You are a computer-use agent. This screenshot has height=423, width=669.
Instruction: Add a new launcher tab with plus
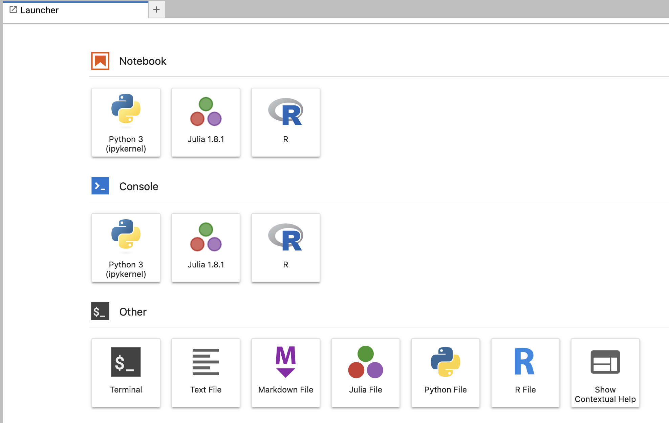(156, 9)
